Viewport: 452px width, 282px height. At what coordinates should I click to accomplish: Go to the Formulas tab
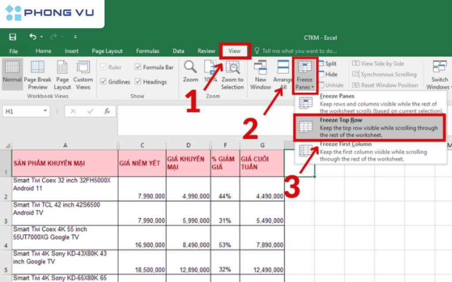147,51
